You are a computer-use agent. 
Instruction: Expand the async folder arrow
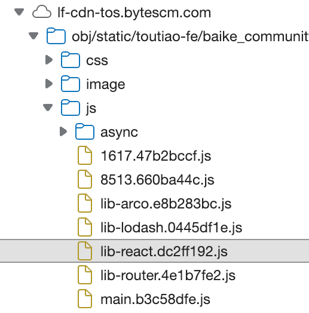(x=63, y=131)
